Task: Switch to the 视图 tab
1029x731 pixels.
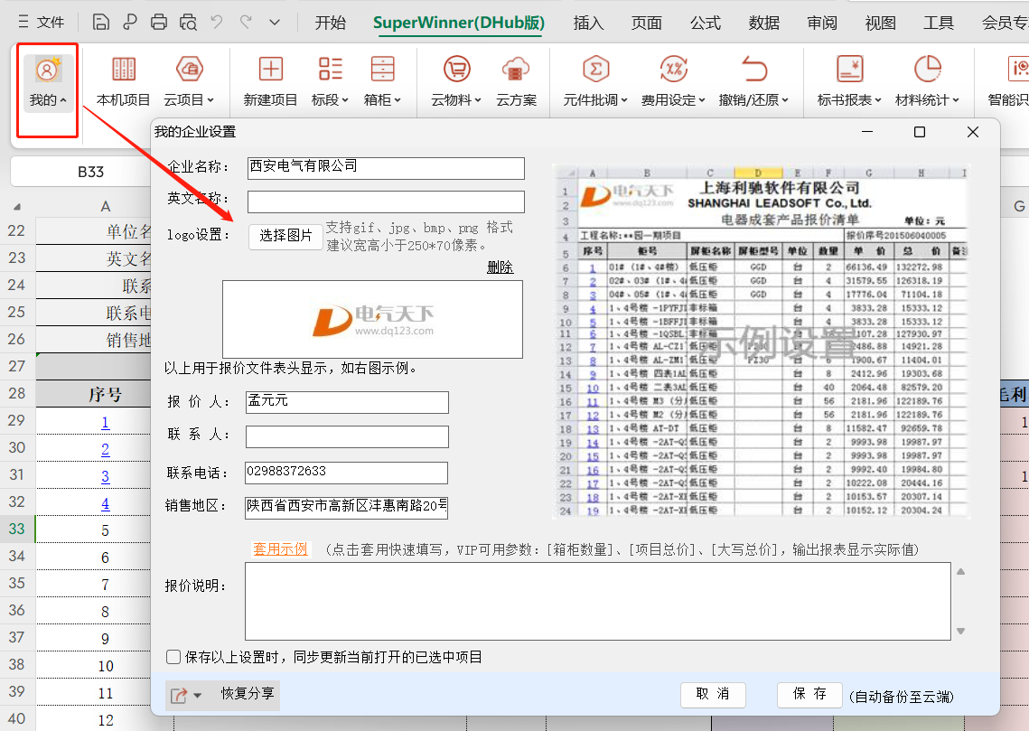Action: (881, 23)
